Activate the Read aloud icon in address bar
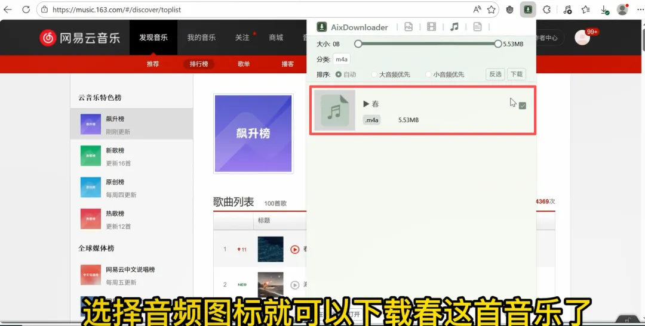645x326 pixels. [x=477, y=10]
